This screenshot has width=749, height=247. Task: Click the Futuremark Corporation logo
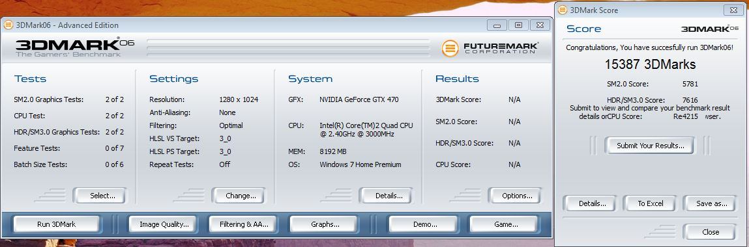(490, 48)
